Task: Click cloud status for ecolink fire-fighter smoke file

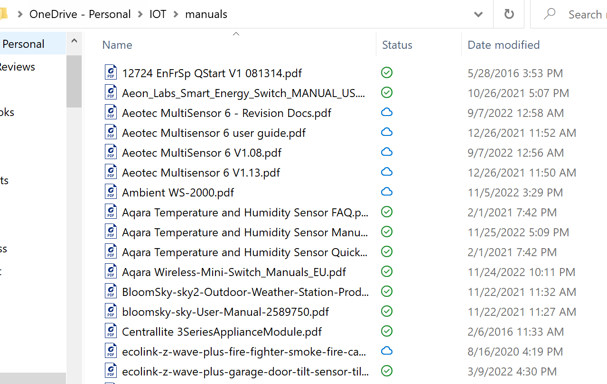Action: [x=387, y=351]
